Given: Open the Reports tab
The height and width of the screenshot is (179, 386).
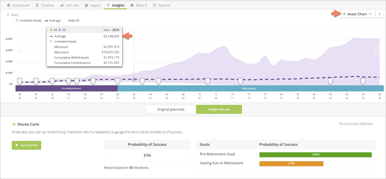Looking at the screenshot, I should [x=161, y=5].
